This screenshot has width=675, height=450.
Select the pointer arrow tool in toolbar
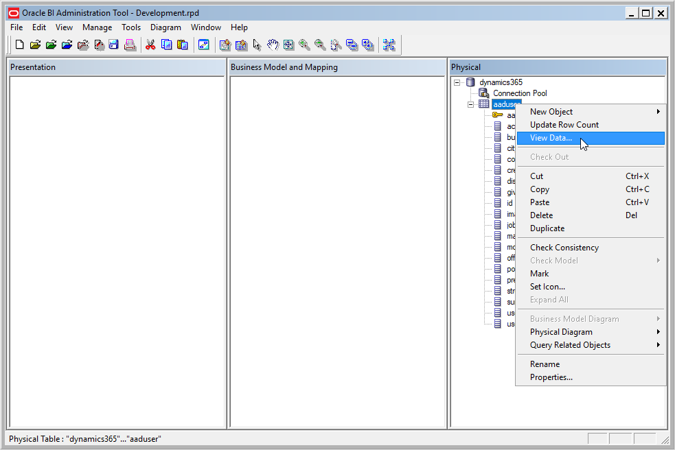tap(257, 45)
